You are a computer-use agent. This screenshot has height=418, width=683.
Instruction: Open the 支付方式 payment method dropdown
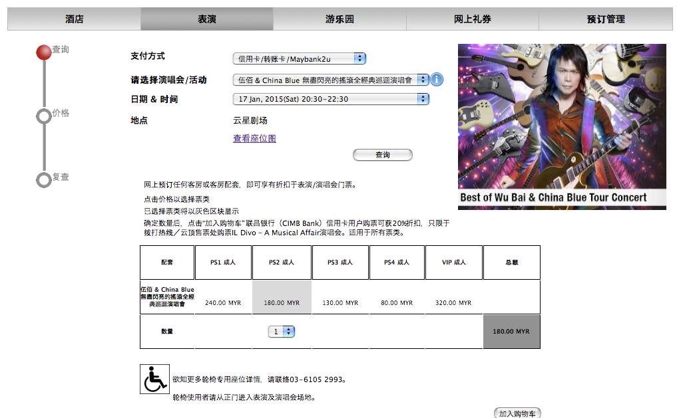pyautogui.click(x=300, y=58)
